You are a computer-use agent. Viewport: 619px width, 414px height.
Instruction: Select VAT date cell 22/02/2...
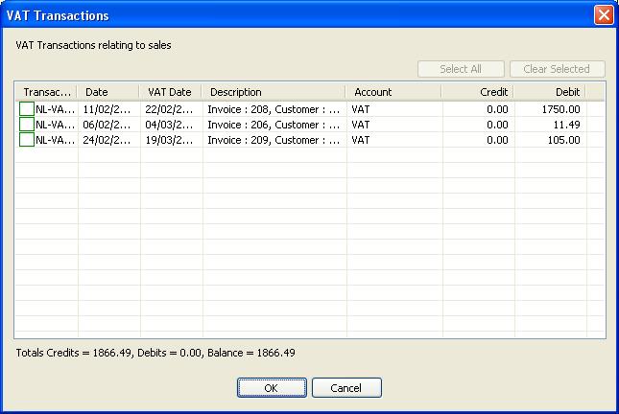pyautogui.click(x=172, y=109)
